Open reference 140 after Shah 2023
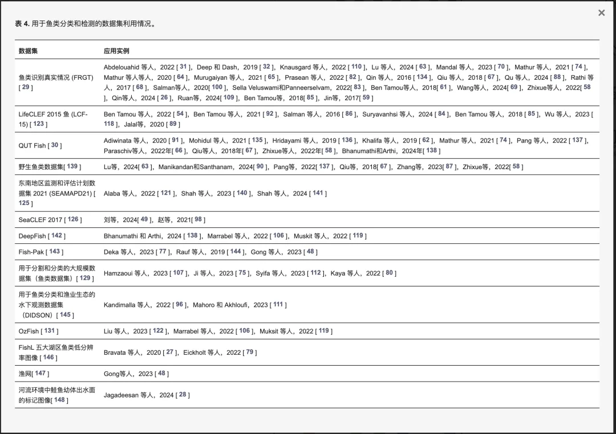Image resolution: width=616 pixels, height=434 pixels. click(x=242, y=193)
